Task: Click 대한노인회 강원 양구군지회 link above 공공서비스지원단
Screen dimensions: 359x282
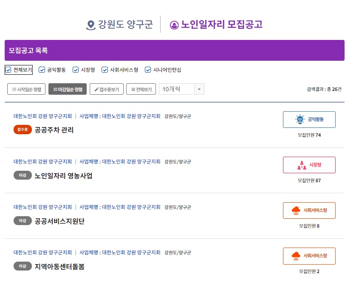Action: click(42, 207)
